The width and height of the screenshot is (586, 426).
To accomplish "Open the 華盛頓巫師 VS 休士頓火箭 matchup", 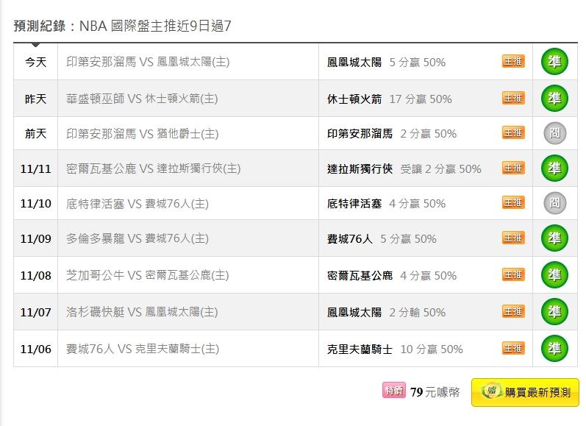I will point(142,99).
